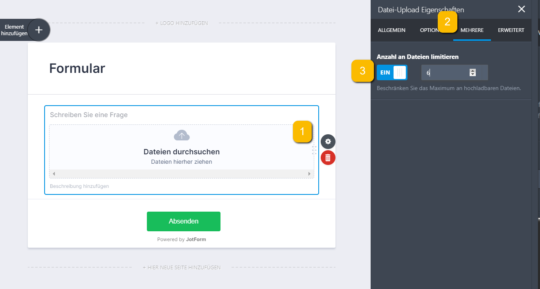The width and height of the screenshot is (540, 289).
Task: Close the Datei-Upload Eigenschaften panel
Action: (521, 9)
